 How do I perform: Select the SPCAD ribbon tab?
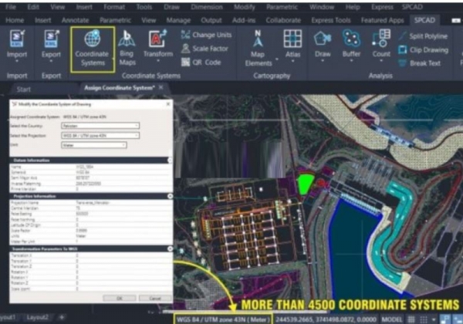point(424,20)
